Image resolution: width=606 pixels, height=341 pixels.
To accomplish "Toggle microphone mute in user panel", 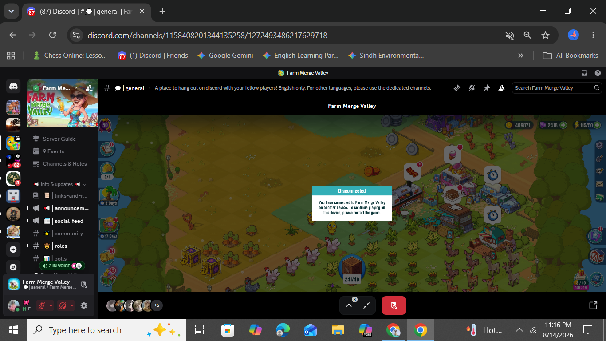I will (42, 305).
